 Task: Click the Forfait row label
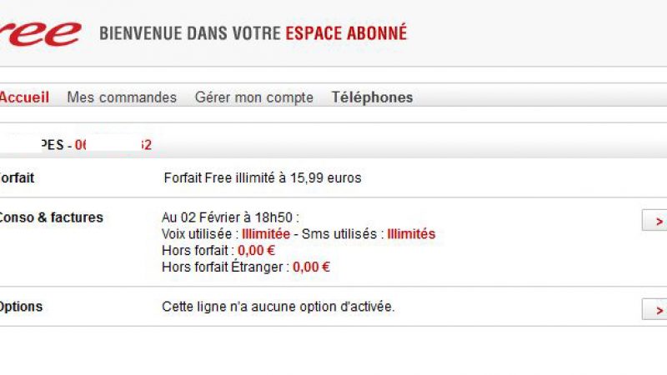[17, 178]
